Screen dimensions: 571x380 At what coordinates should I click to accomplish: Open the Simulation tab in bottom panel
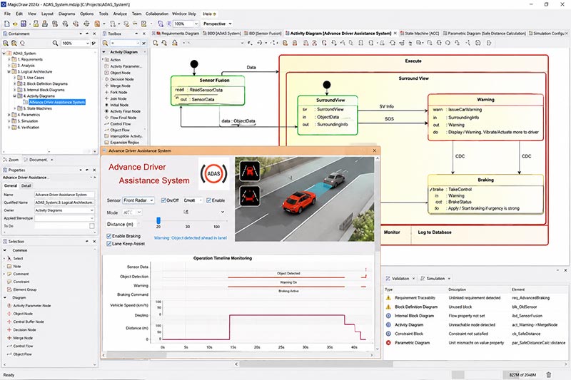435,279
